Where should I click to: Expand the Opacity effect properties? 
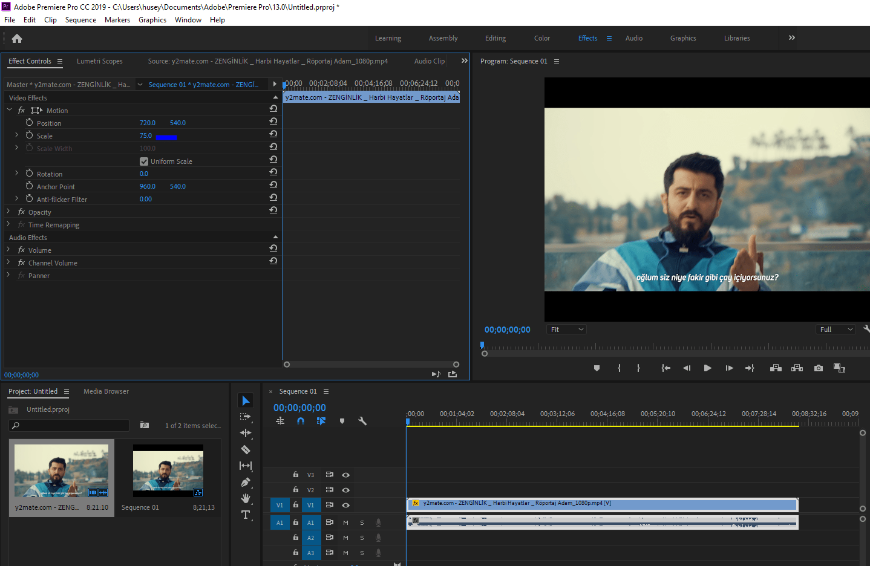pos(8,212)
